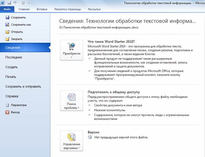
Task: Exit Word using the Выход item
Action: point(15,112)
